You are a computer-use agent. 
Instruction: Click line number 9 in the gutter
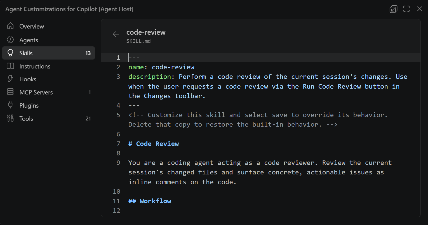[118, 163]
